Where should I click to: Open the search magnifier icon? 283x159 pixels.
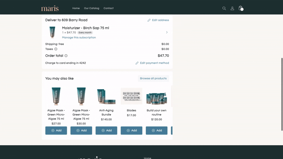click(x=224, y=8)
